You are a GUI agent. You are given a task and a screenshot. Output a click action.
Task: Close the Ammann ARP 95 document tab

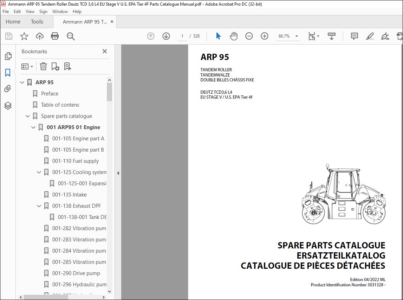pos(112,22)
